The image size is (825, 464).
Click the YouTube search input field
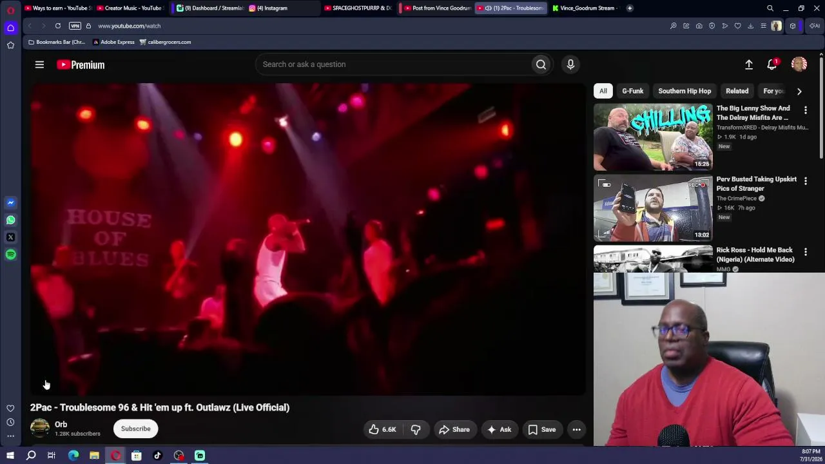pos(393,64)
